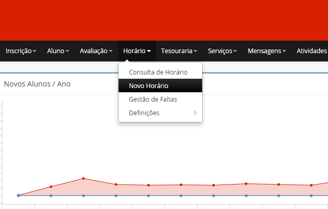This screenshot has width=328, height=209.
Task: Click the rightmost visible red data point
Action: 311,185
